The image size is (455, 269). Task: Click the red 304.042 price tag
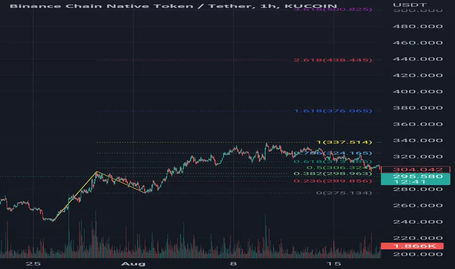pos(415,170)
